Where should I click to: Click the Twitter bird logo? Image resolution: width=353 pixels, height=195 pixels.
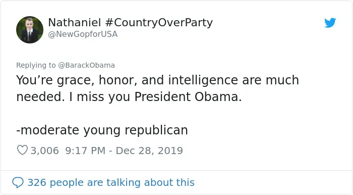point(330,23)
